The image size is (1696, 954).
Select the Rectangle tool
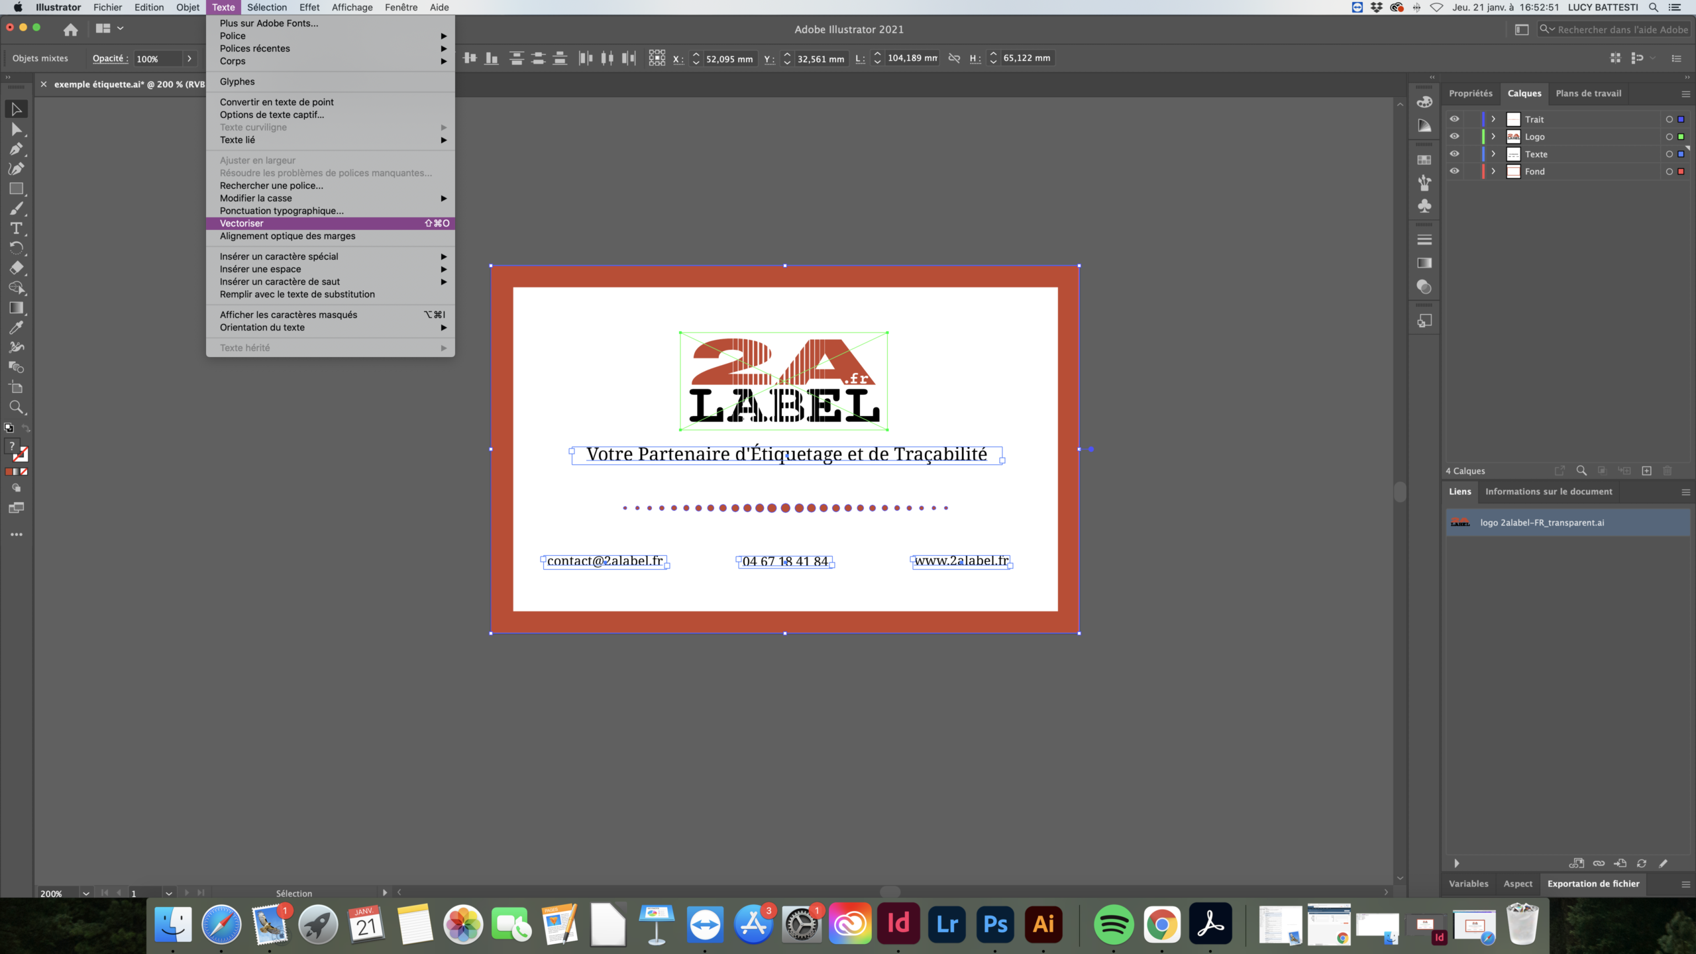point(17,189)
